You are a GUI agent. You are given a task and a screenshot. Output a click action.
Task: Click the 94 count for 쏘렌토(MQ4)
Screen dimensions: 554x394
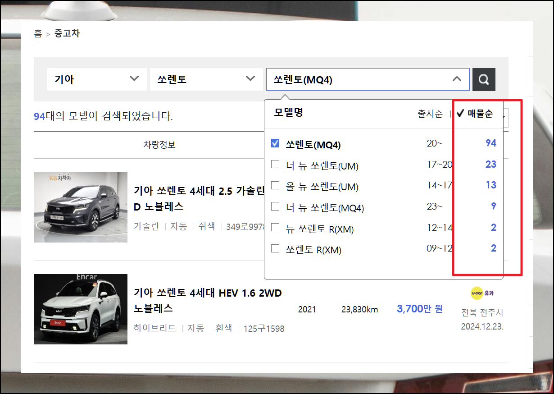491,143
